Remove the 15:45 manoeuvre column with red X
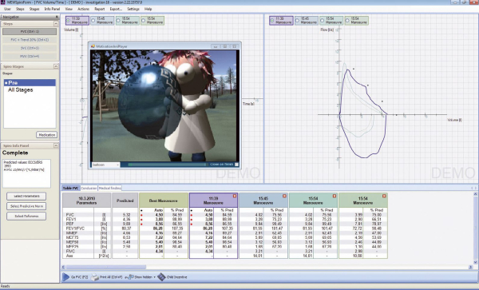479x290 pixels. coord(284,196)
